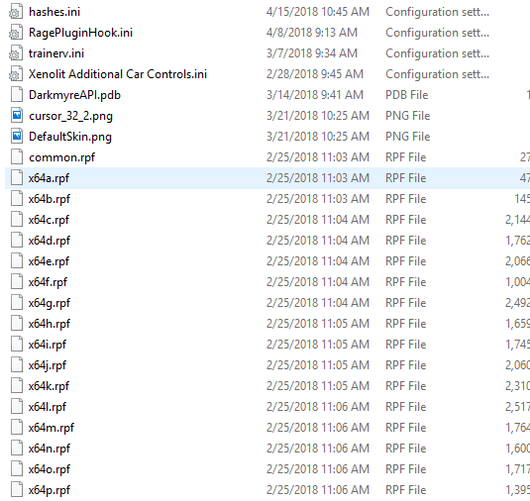
Task: Click the hashes.ini gear file icon
Action: click(16, 12)
